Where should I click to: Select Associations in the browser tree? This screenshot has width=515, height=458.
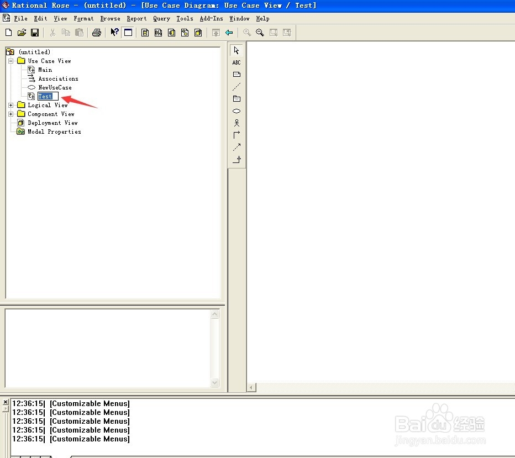58,78
